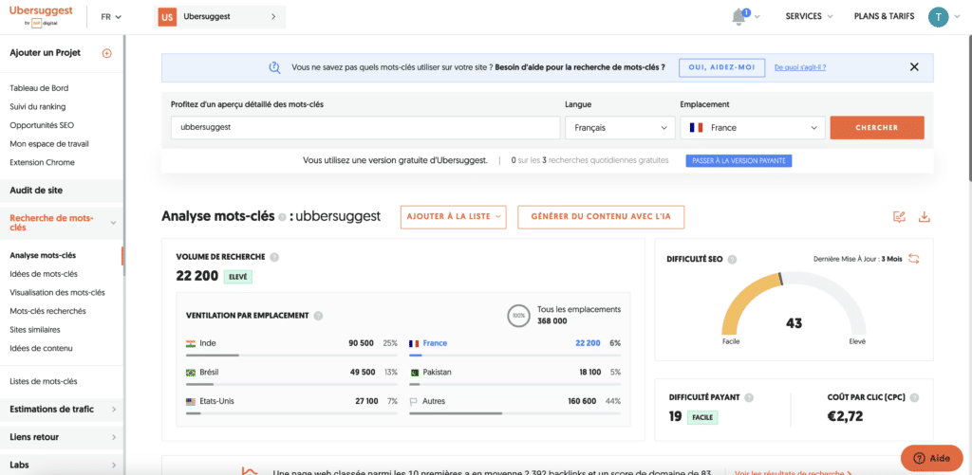972x475 pixels.
Task: Open the Ajouter à la liste dropdown
Action: click(x=454, y=217)
